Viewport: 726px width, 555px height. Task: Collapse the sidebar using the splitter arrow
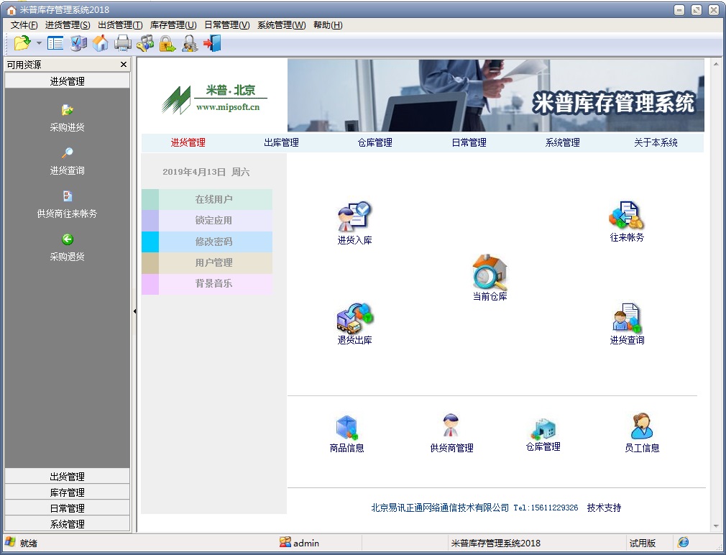(134, 311)
